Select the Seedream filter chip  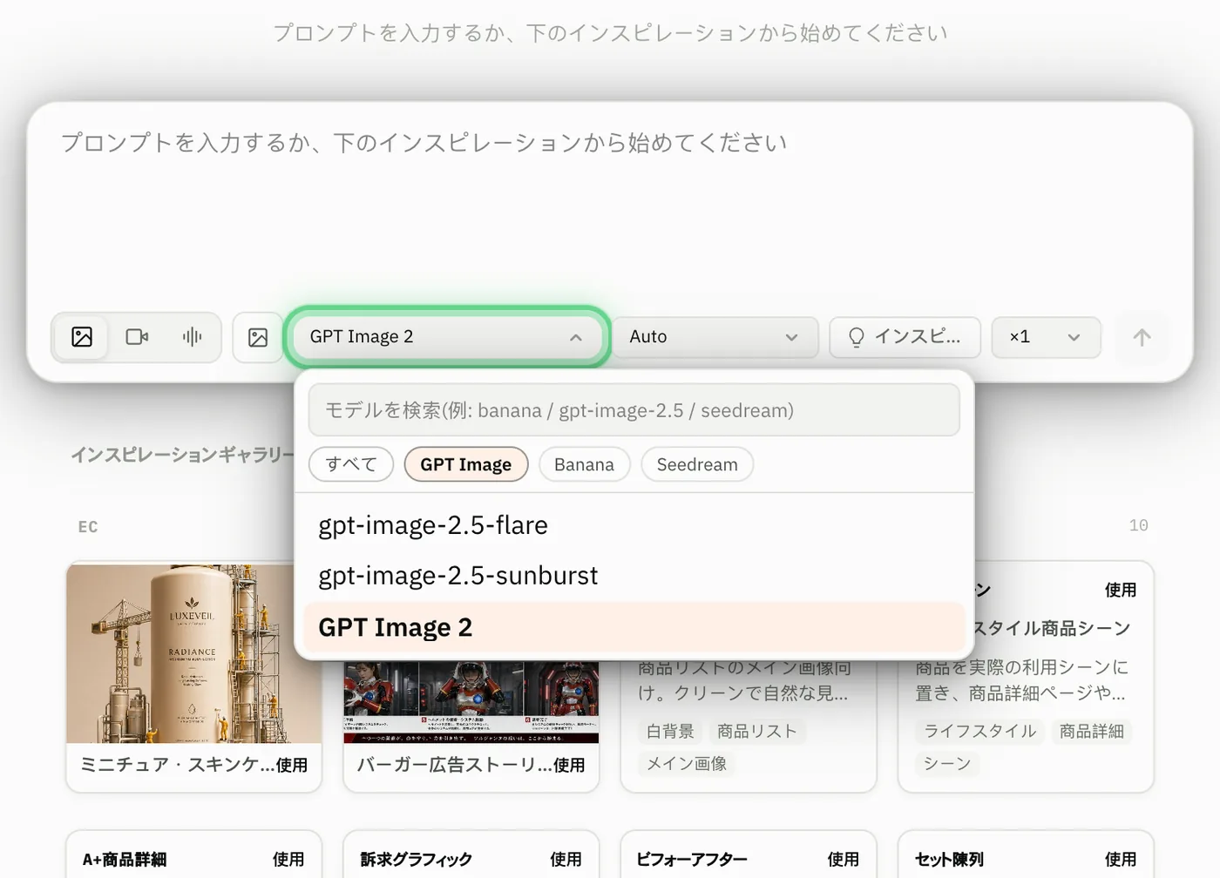[x=697, y=464]
